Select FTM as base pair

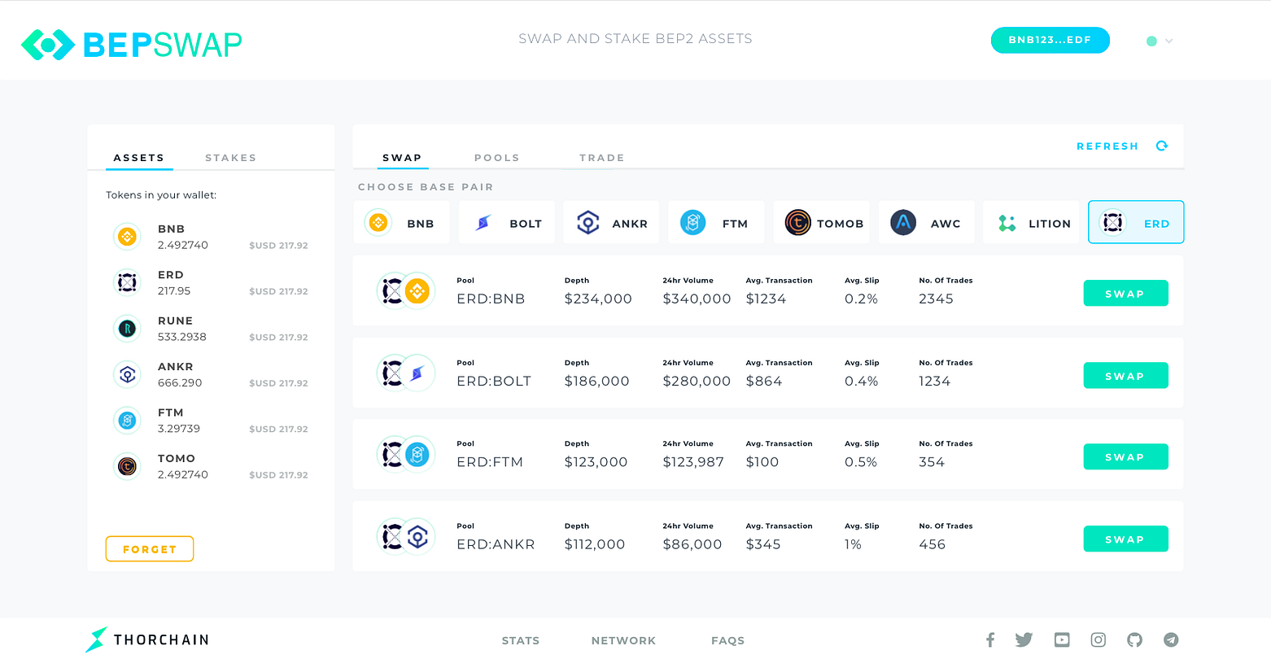[x=717, y=222]
